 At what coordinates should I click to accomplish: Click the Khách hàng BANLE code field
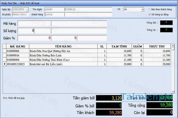click(54, 14)
